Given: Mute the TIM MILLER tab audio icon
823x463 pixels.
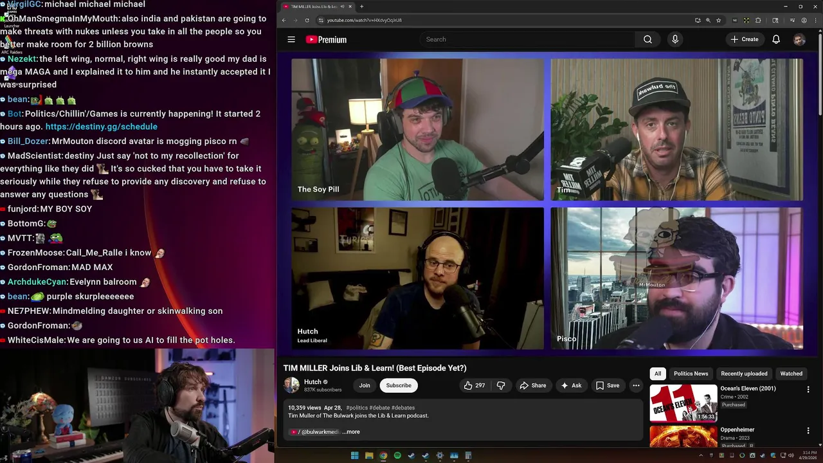Looking at the screenshot, I should point(343,6).
